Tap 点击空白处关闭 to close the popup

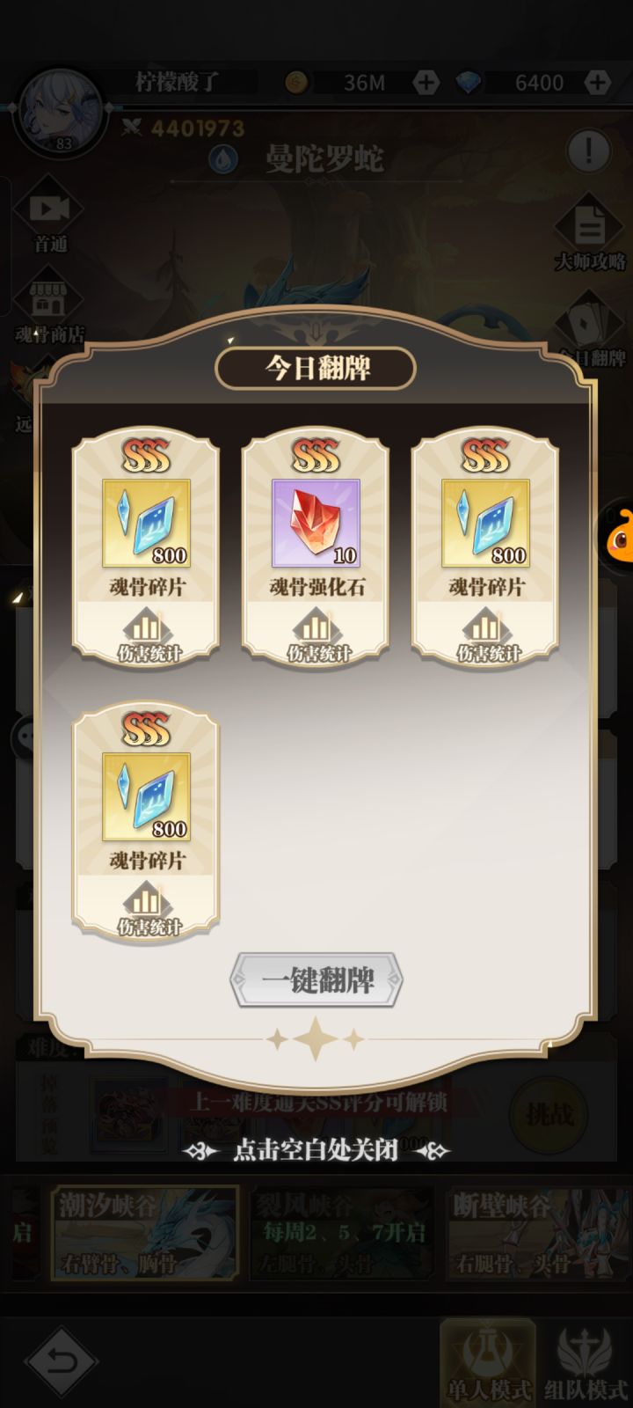pyautogui.click(x=316, y=1150)
